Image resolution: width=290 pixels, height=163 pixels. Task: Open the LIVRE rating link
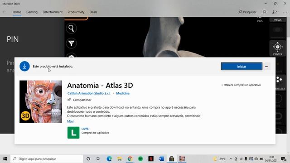85,129
